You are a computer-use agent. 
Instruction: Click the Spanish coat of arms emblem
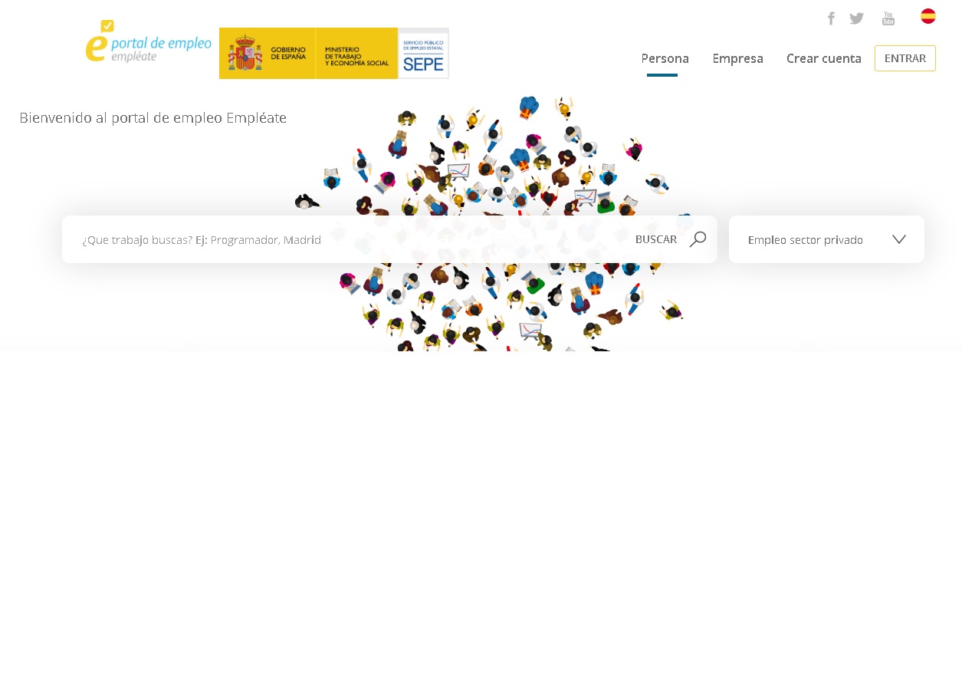245,53
